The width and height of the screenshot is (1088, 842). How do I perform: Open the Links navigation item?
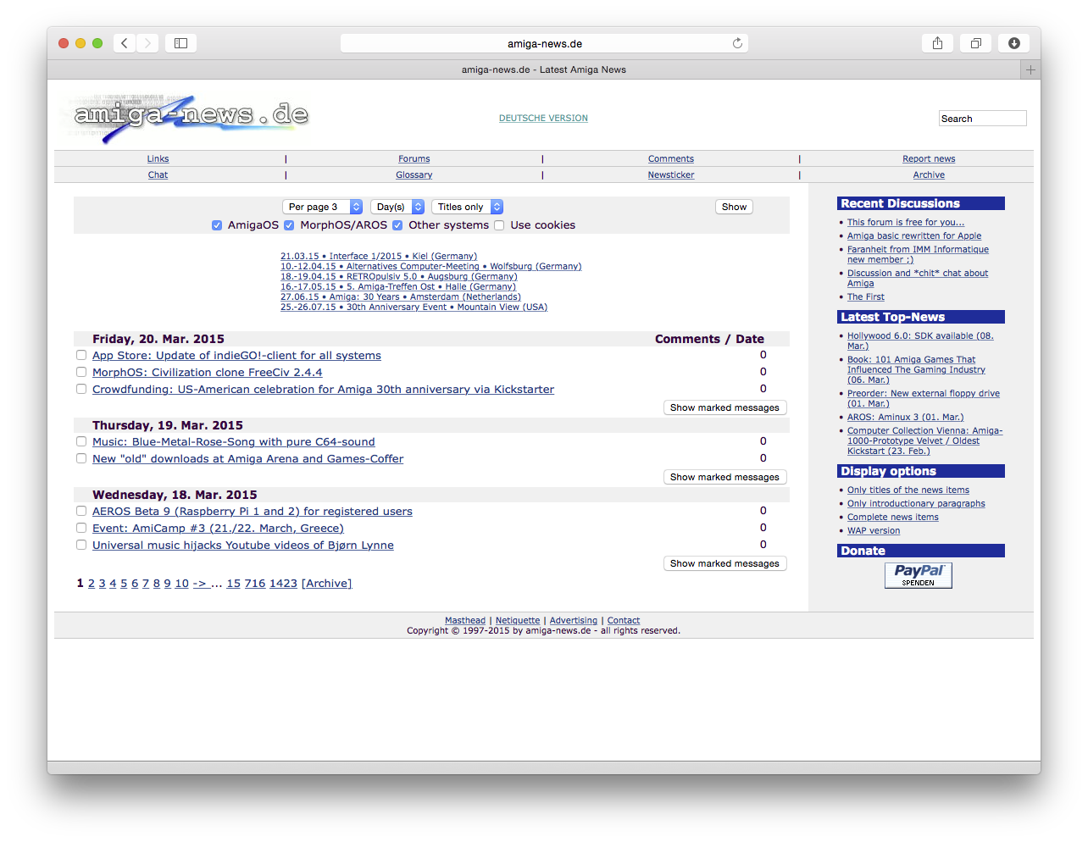pyautogui.click(x=158, y=159)
